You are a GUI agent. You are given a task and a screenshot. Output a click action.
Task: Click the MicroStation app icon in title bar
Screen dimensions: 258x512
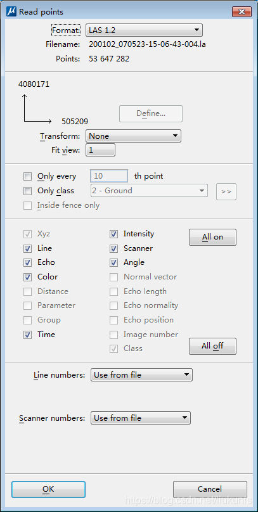tap(11, 12)
